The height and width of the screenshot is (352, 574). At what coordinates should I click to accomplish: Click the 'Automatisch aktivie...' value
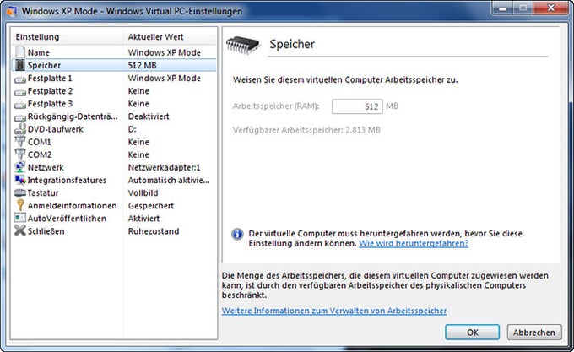169,180
